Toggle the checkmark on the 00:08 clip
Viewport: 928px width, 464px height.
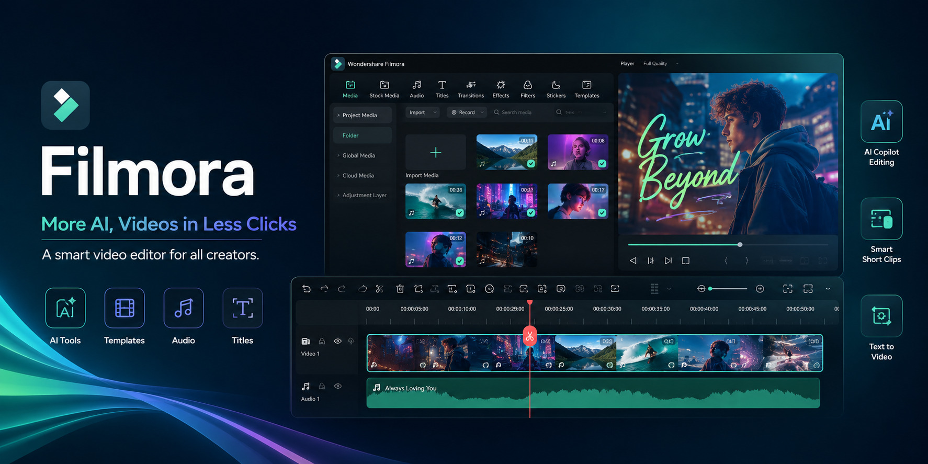(x=602, y=164)
